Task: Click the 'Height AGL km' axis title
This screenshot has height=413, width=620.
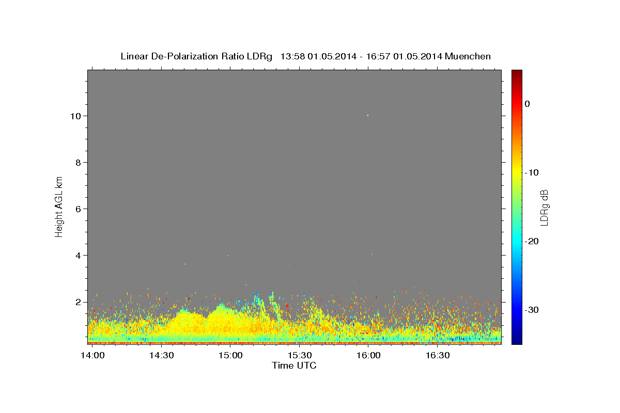Action: [59, 206]
